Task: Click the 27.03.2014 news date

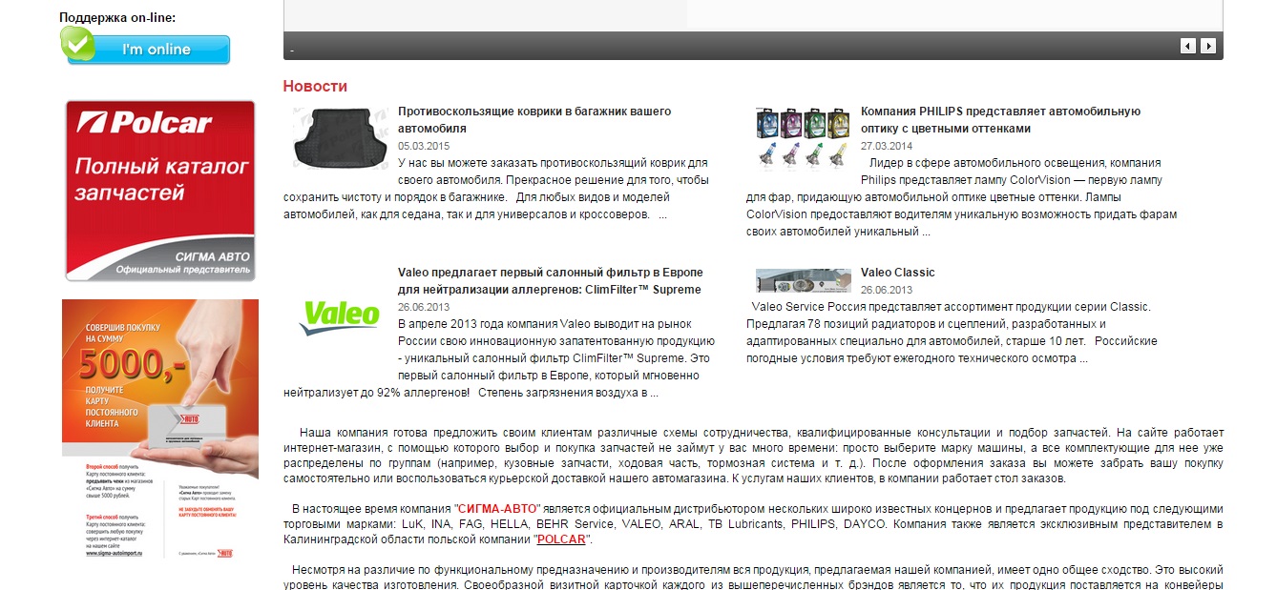Action: (887, 146)
